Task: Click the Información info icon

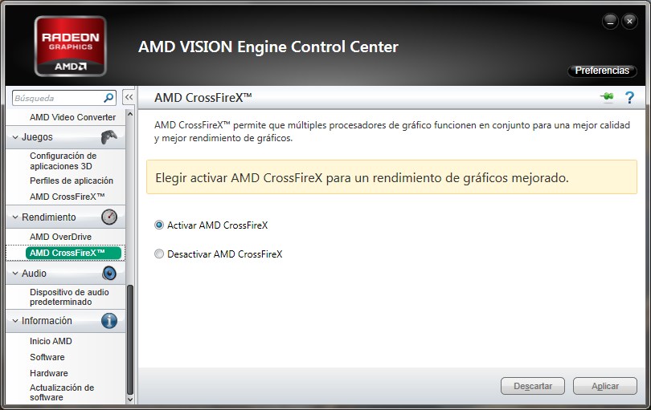Action: [109, 321]
